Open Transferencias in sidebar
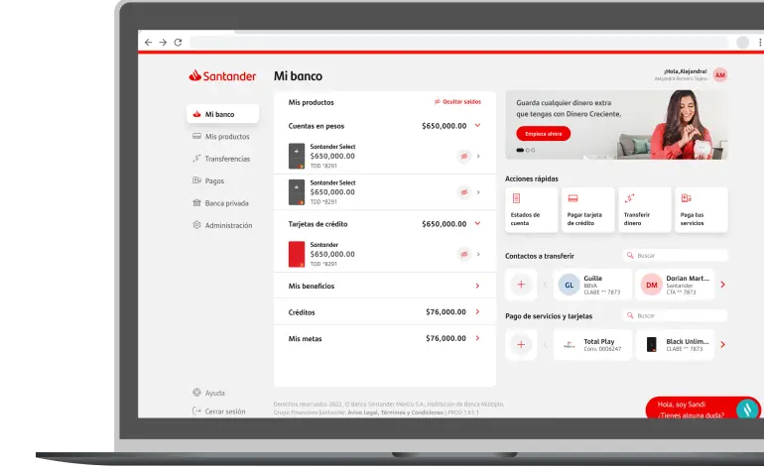This screenshot has height=472, width=764. (222, 159)
